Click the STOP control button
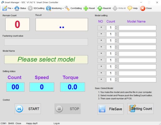 pyautogui.click(x=68, y=109)
